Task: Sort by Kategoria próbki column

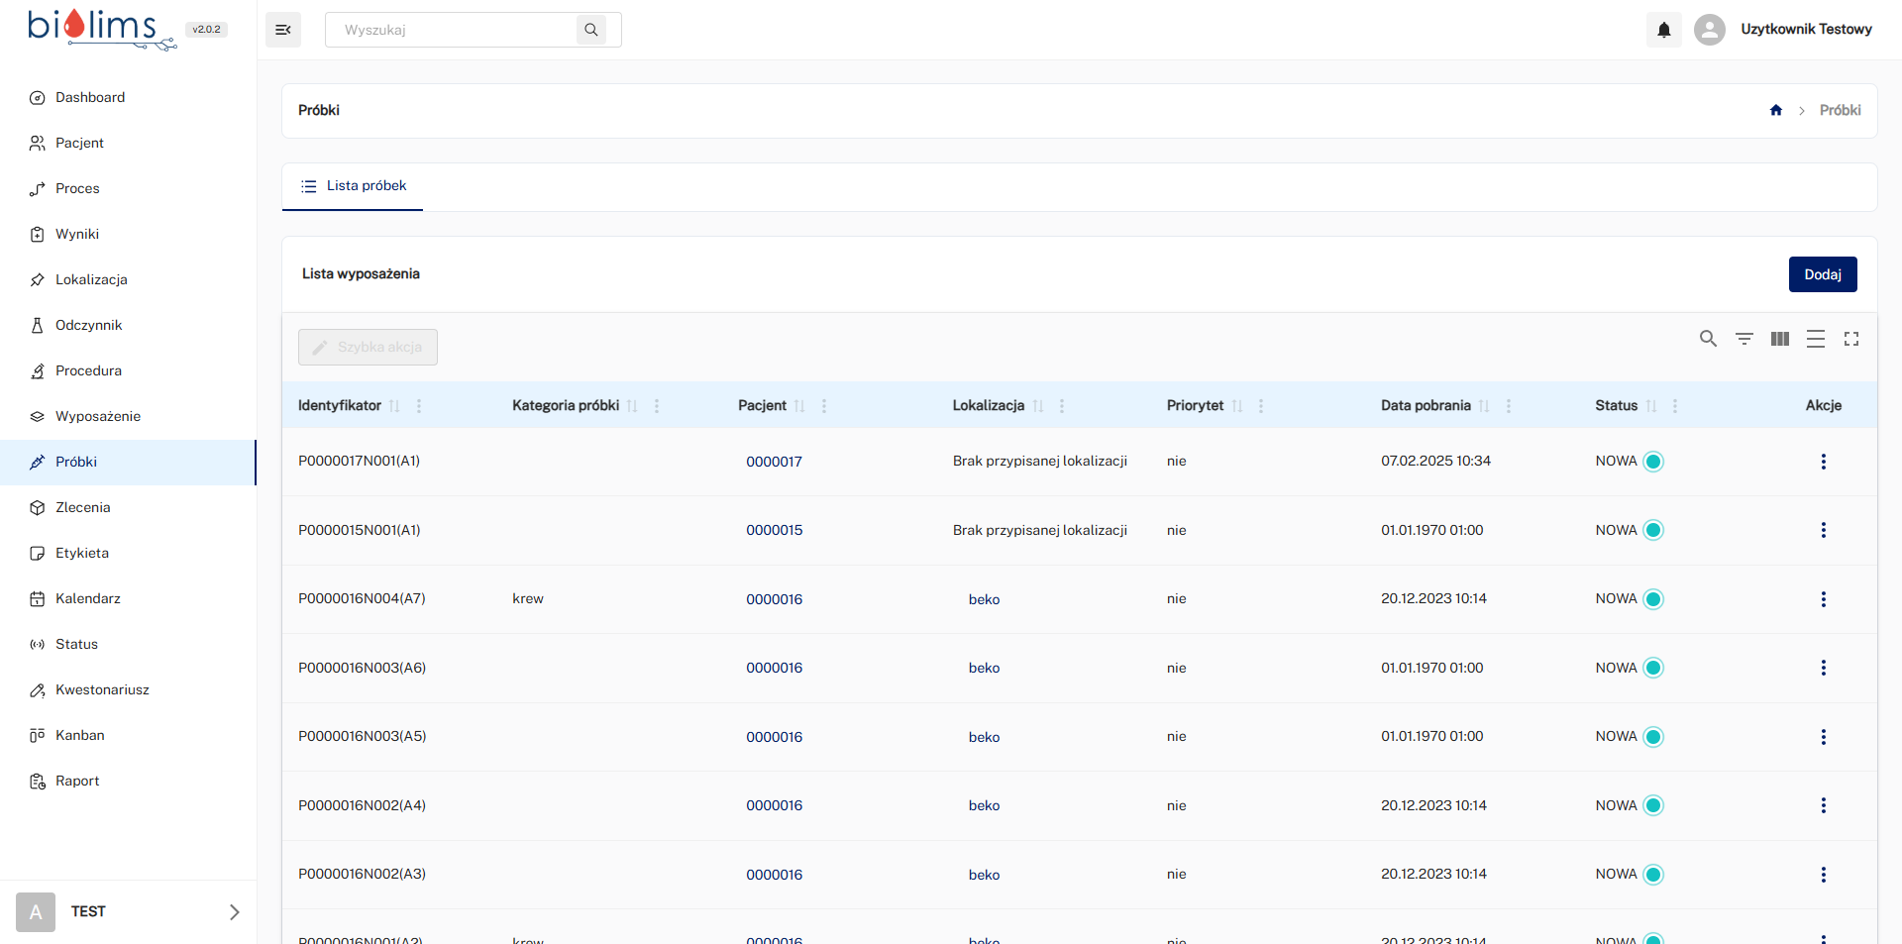Action: (632, 406)
